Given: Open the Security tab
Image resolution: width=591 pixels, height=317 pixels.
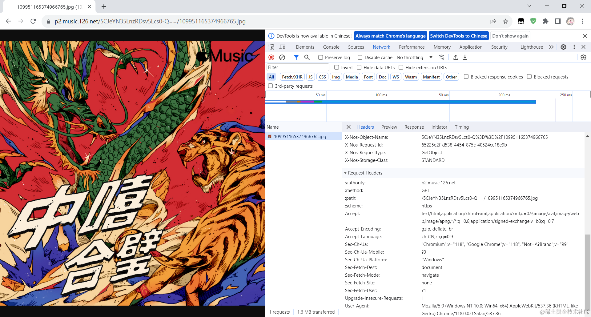Looking at the screenshot, I should pyautogui.click(x=499, y=47).
